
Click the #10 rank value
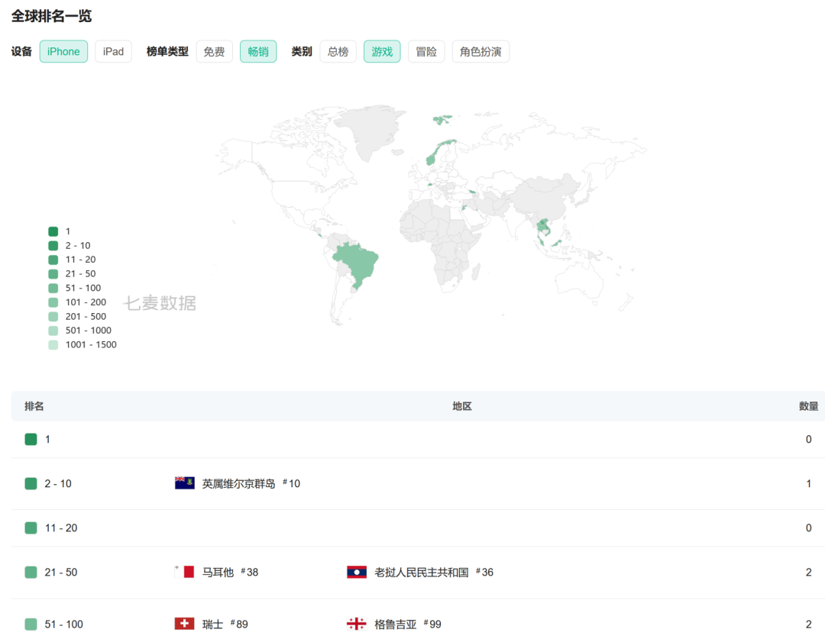click(x=292, y=483)
